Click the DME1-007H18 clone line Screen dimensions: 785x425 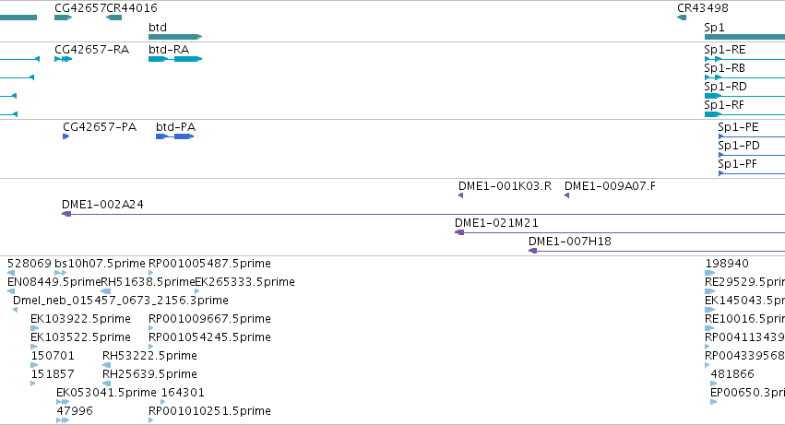pos(657,251)
